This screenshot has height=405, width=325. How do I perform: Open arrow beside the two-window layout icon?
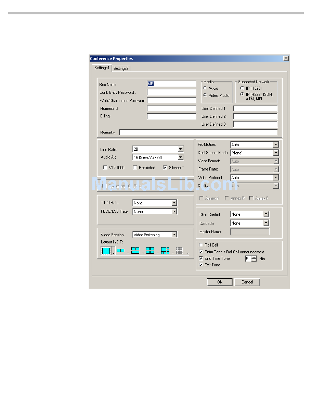128,253
